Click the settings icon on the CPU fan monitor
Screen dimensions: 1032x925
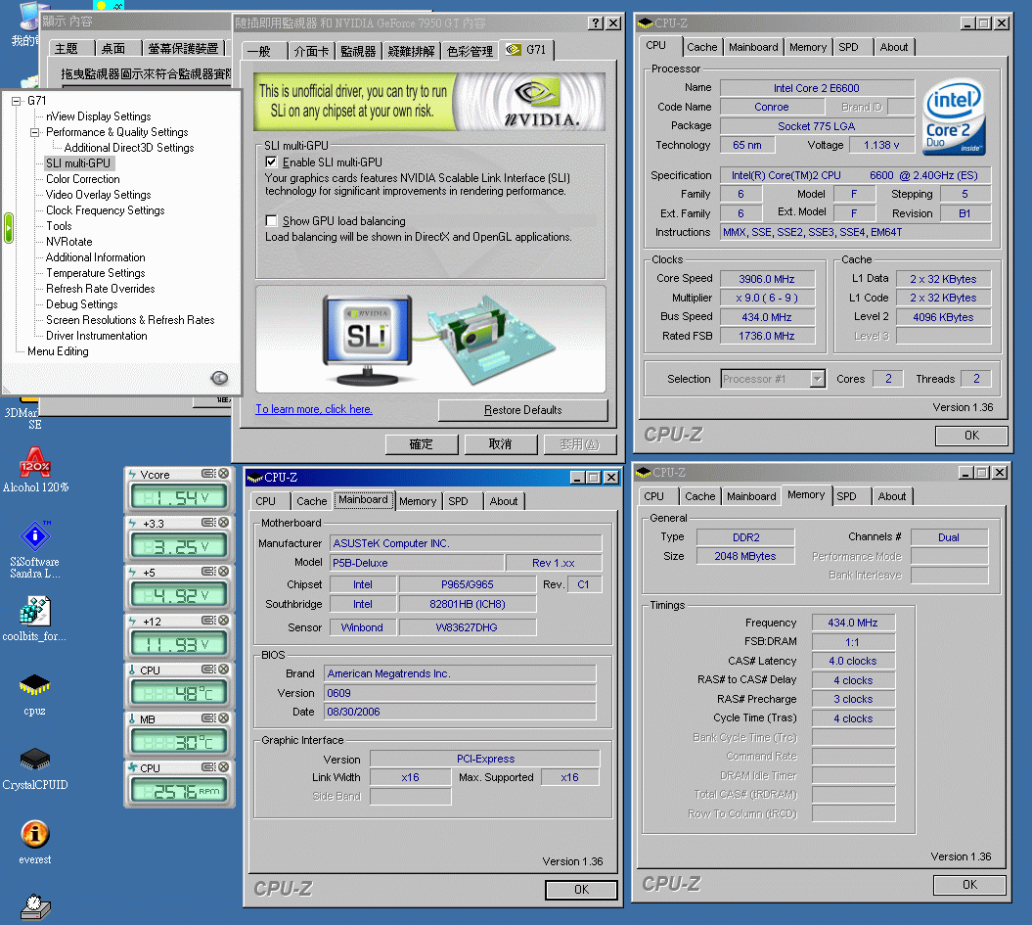(x=208, y=767)
